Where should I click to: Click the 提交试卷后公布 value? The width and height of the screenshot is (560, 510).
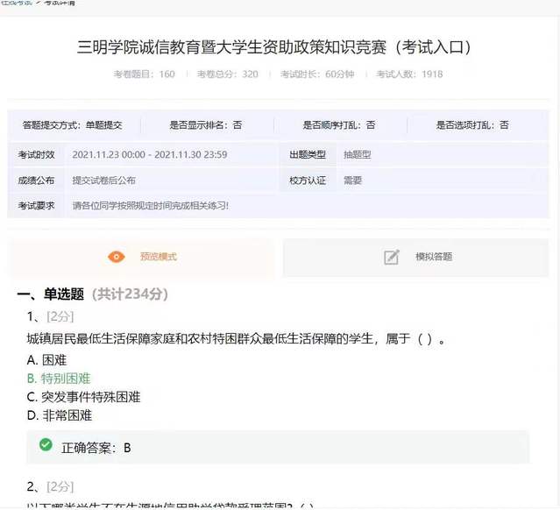103,181
